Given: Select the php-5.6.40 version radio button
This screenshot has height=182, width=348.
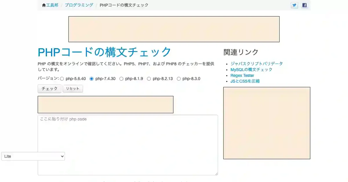Looking at the screenshot, I should pyautogui.click(x=62, y=79).
